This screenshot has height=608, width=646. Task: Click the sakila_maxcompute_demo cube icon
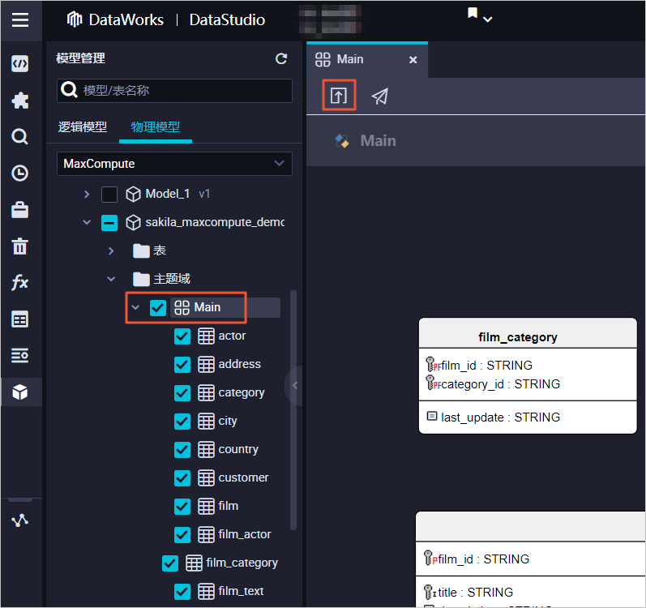pos(133,222)
